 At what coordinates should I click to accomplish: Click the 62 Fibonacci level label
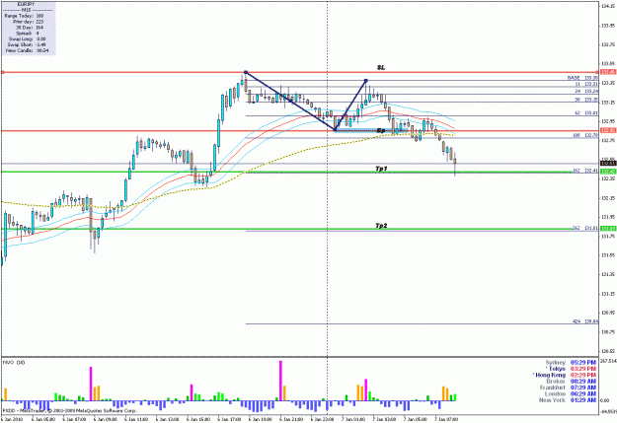(586, 113)
